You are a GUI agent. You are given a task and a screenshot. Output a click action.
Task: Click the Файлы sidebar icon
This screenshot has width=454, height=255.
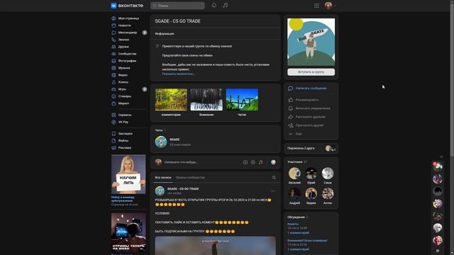pos(113,140)
